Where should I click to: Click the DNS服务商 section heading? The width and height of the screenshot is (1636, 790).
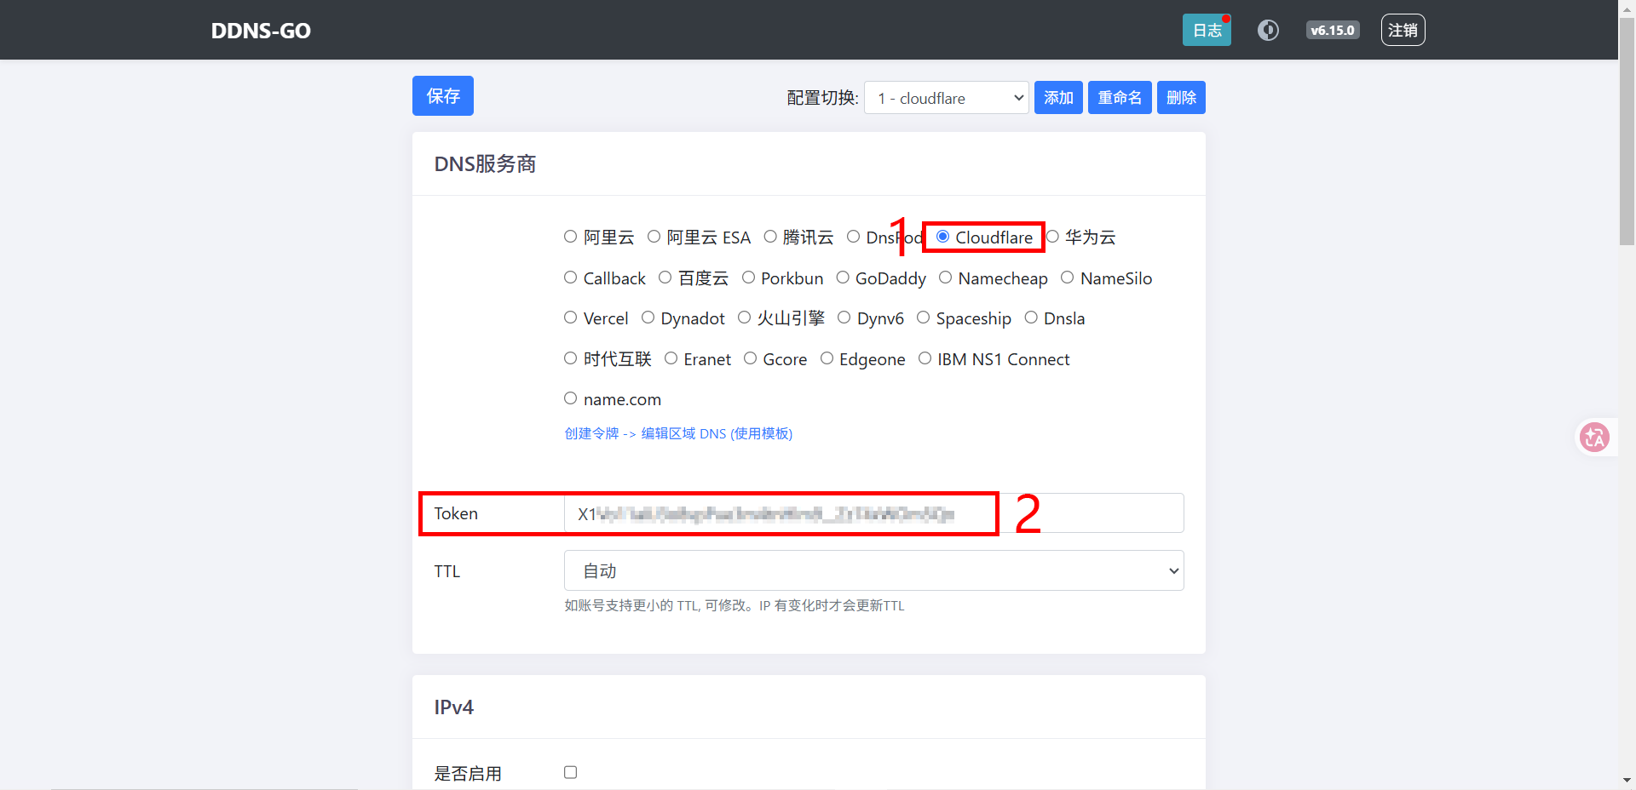[x=485, y=163]
